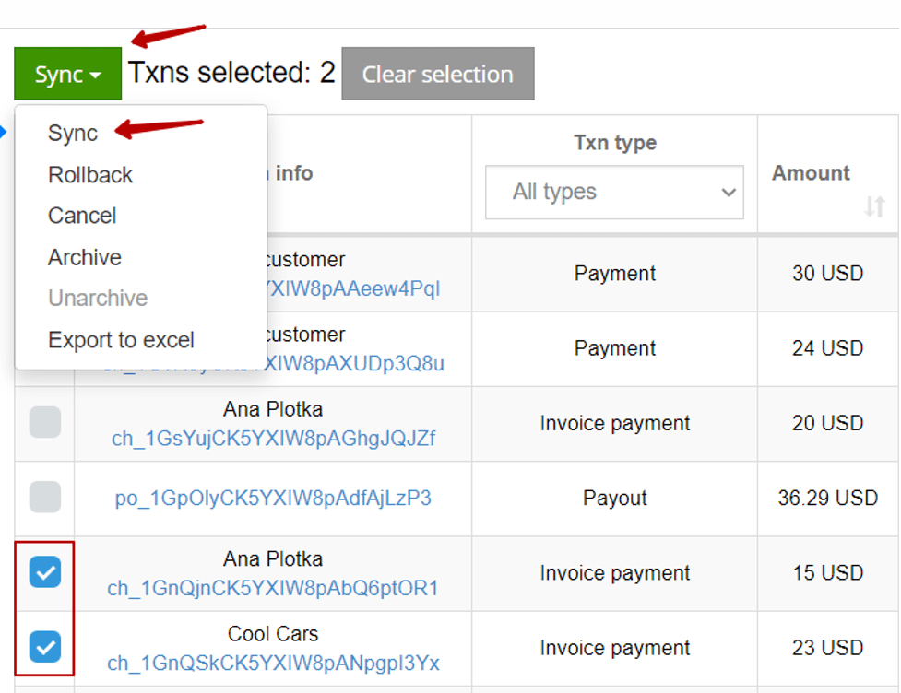This screenshot has height=693, width=901.
Task: Uncheck the Cool Cars transaction checkbox
Action: [x=45, y=647]
